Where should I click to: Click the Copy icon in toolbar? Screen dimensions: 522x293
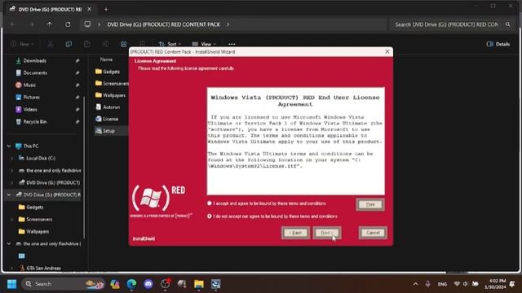[x=69, y=44]
